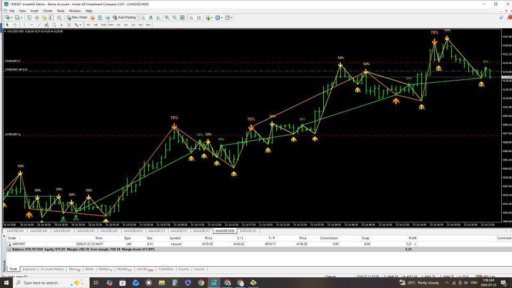The height and width of the screenshot is (288, 512).
Task: Show the Data Window via toolbar icon
Action: click(37, 18)
